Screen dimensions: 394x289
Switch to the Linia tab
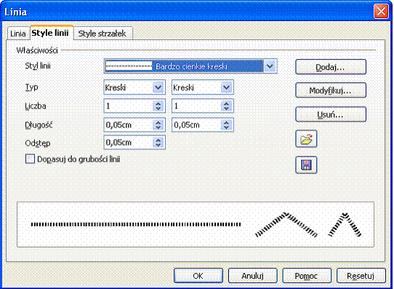pos(18,33)
